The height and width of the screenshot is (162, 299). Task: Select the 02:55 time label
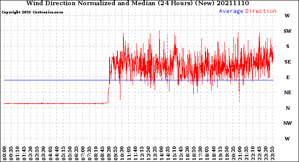(37, 153)
